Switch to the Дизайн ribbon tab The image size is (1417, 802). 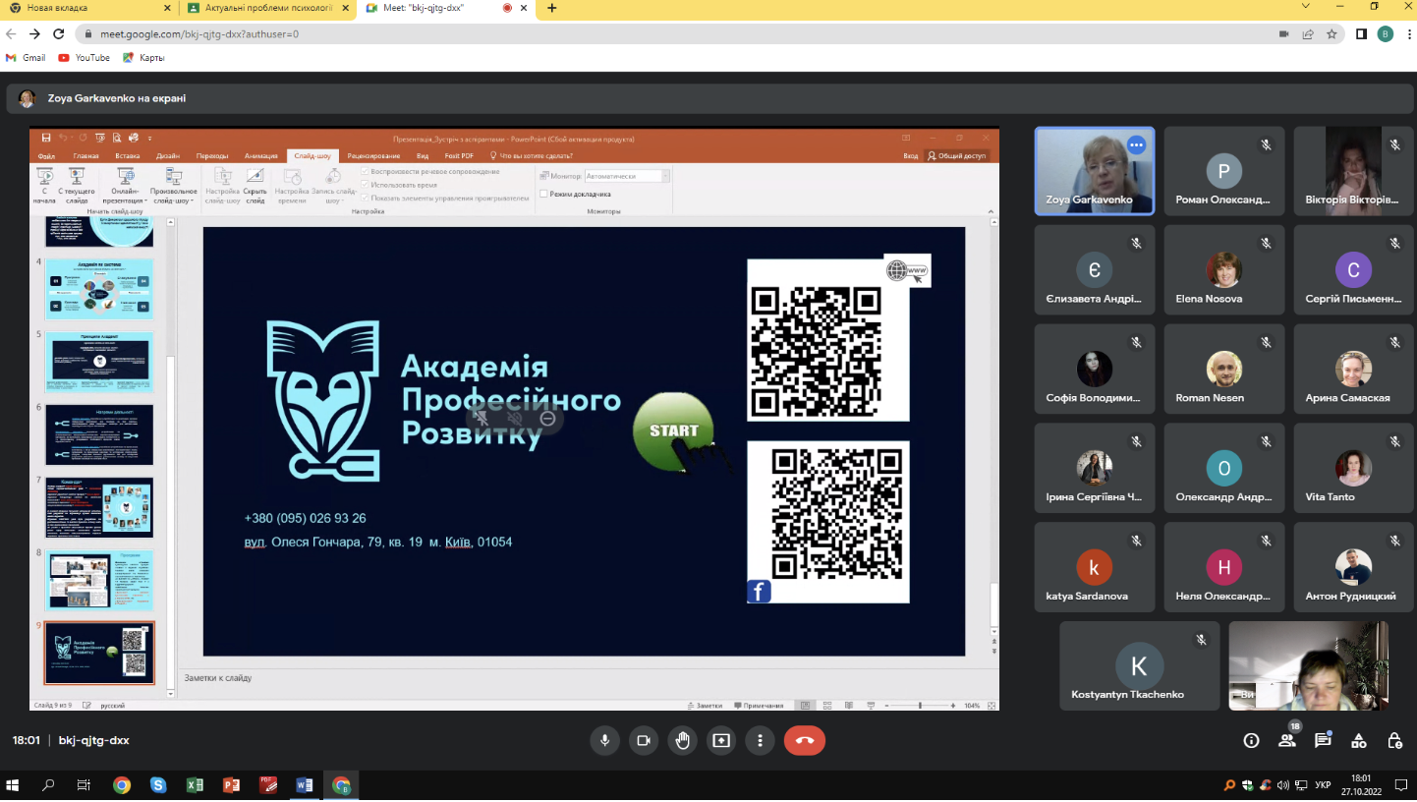(x=167, y=155)
